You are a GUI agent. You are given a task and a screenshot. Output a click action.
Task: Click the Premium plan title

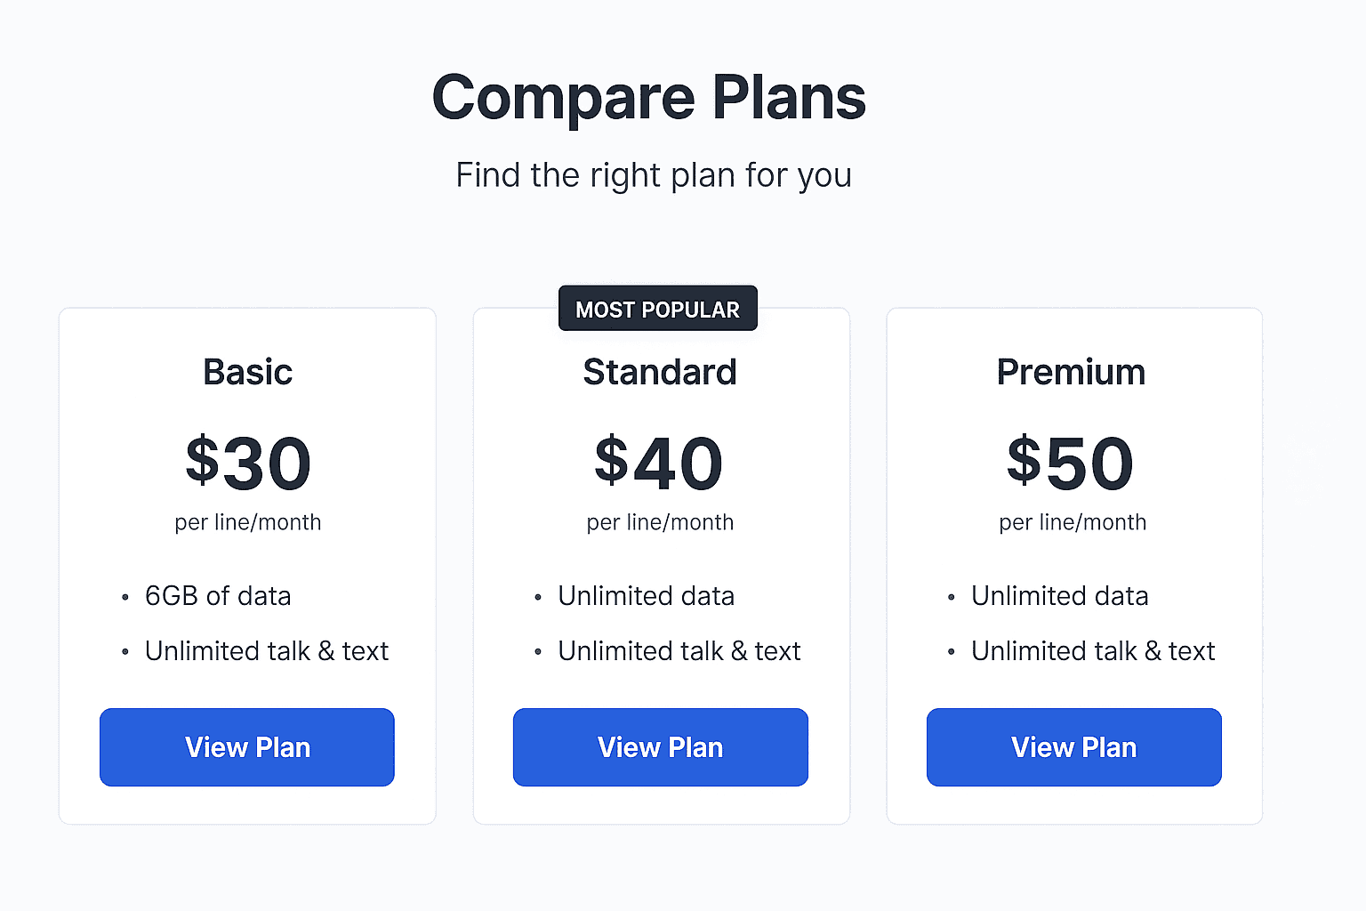pos(1071,372)
